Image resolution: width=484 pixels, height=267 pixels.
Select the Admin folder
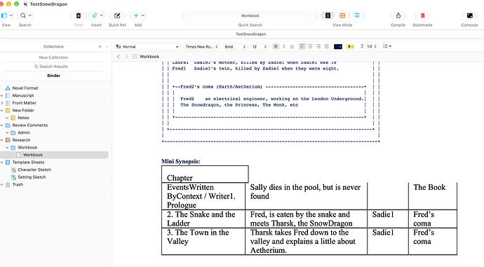[x=24, y=132]
